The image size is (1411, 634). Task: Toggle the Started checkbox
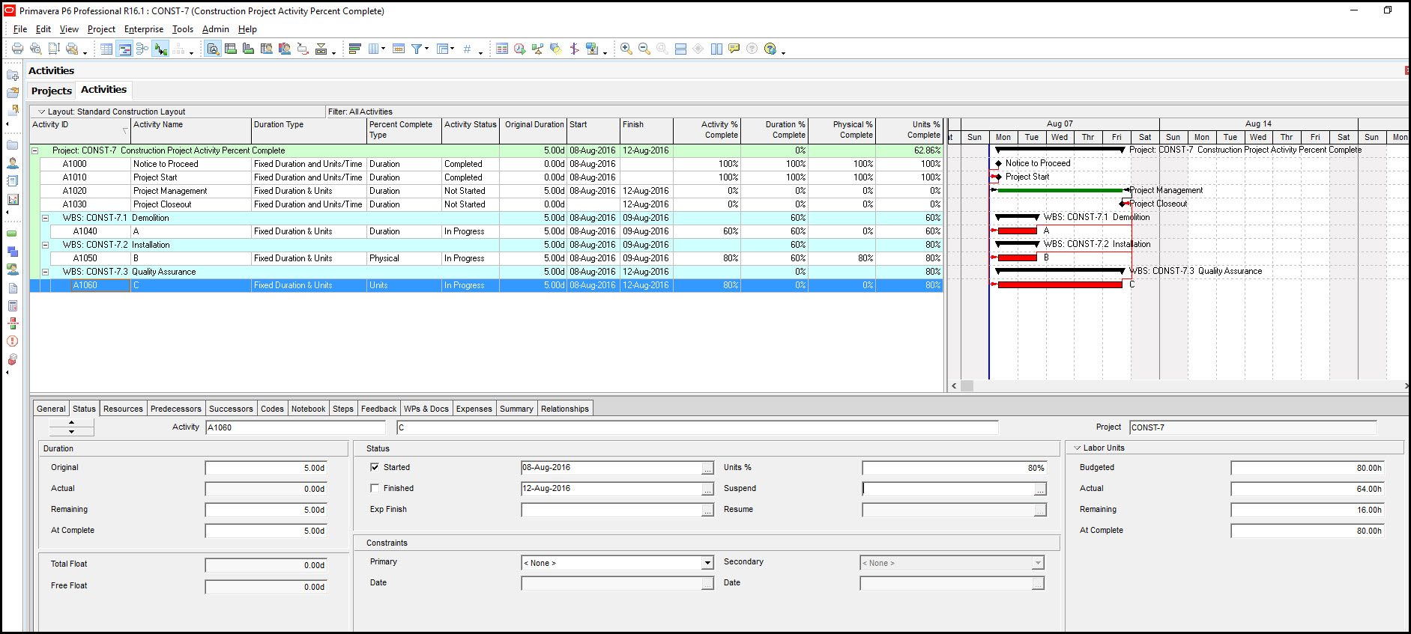coord(375,467)
